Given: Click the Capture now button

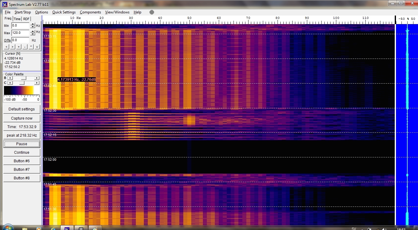Looking at the screenshot, I should click(x=22, y=118).
